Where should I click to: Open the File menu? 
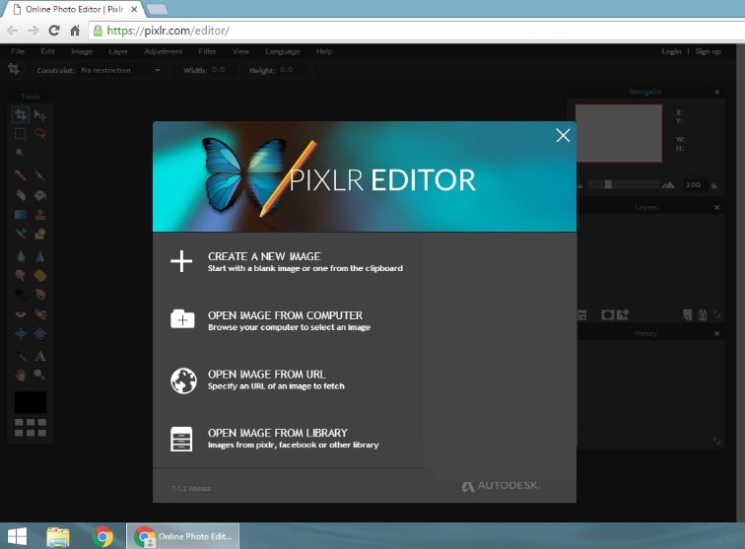[x=18, y=51]
